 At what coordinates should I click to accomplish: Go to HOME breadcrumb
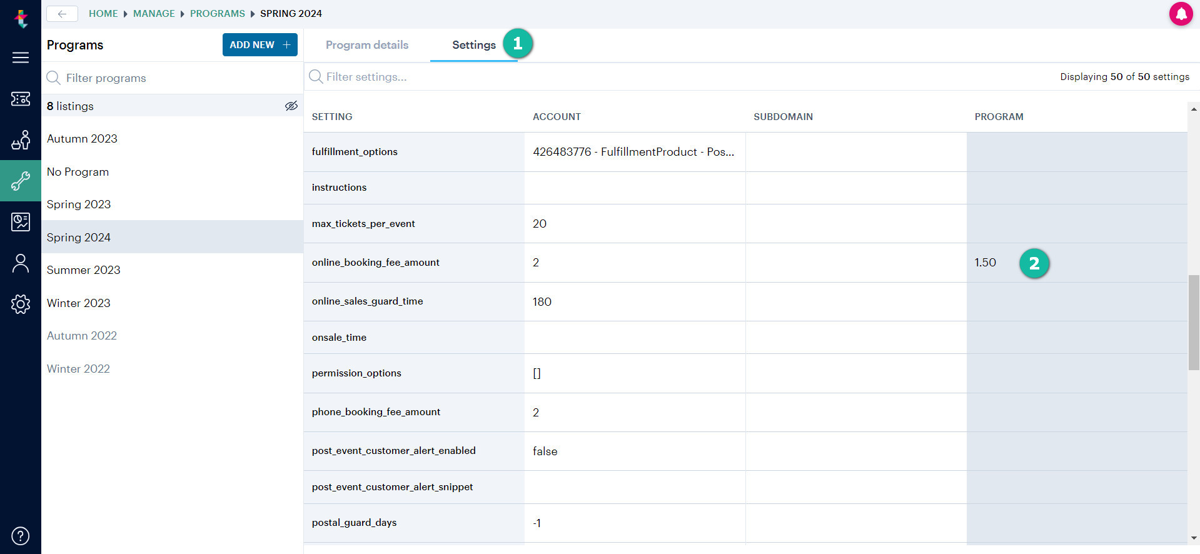tap(103, 14)
